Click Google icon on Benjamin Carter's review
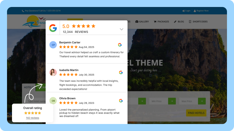The image size is (234, 131). point(120,45)
